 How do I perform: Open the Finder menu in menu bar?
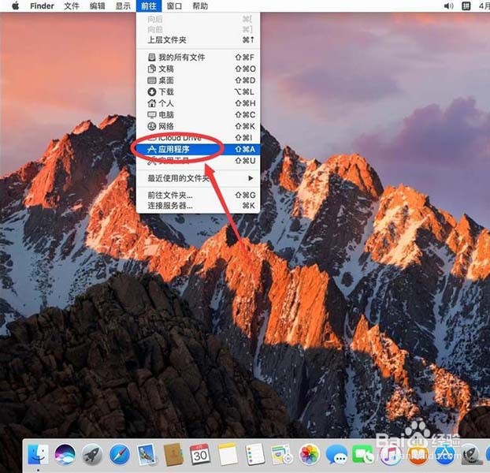(42, 6)
